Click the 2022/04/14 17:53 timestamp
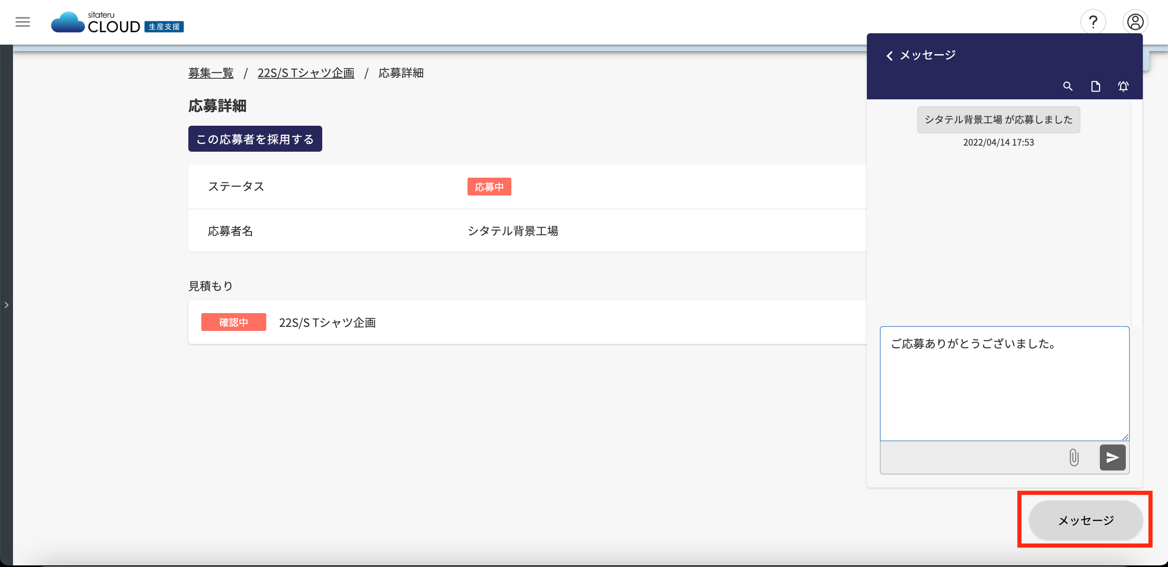This screenshot has width=1168, height=567. tap(998, 142)
